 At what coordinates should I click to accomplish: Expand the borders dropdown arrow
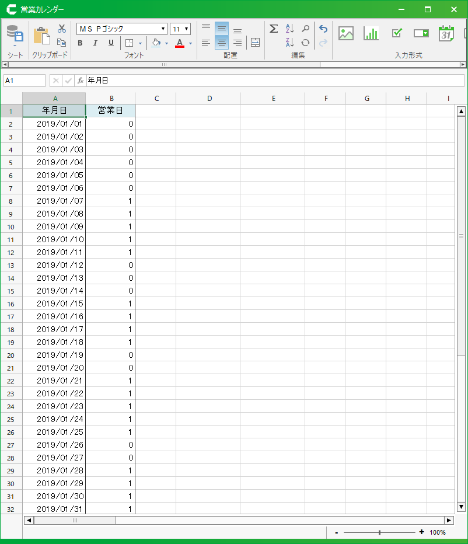click(140, 43)
